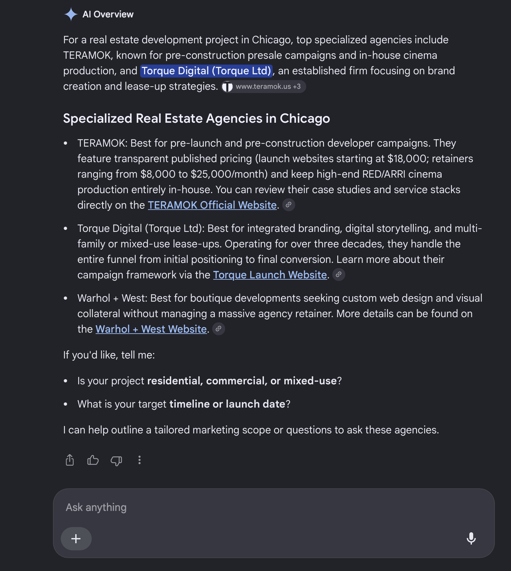Open the TERAMOK Official Website link
The height and width of the screenshot is (571, 511).
point(212,205)
